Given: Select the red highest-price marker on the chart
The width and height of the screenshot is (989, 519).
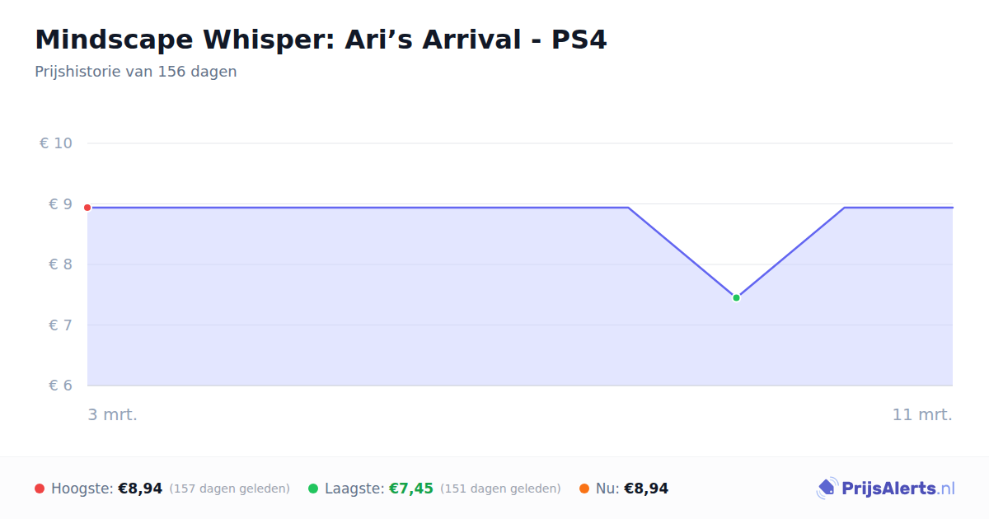Looking at the screenshot, I should click(87, 208).
